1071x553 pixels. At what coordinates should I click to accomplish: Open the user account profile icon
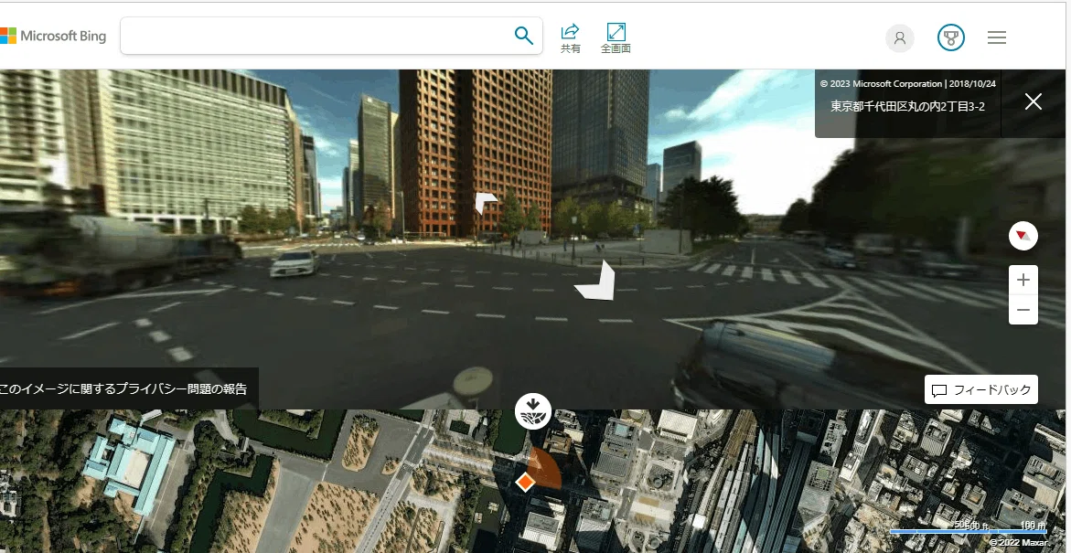pos(900,37)
